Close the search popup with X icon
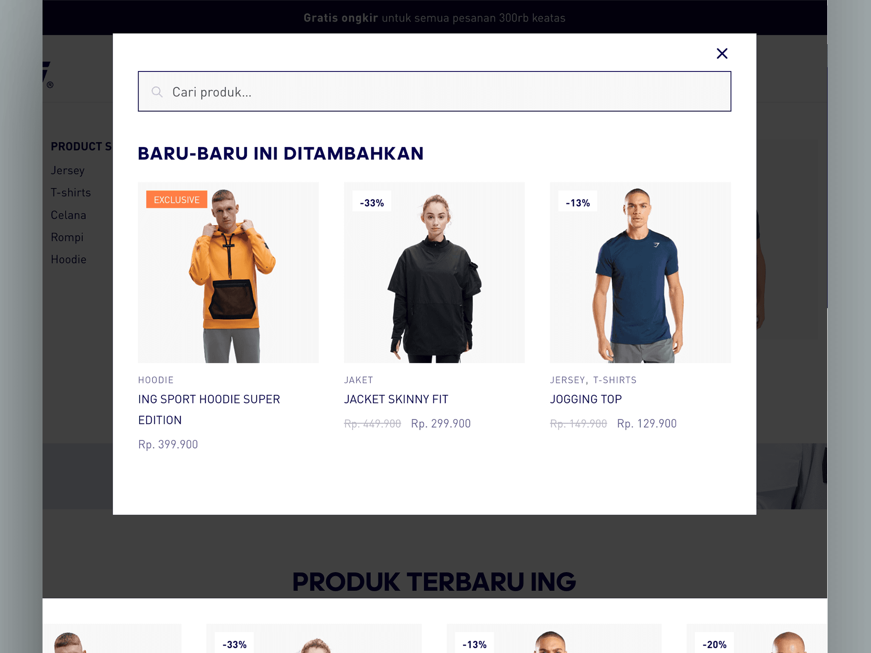This screenshot has width=871, height=653. point(722,54)
